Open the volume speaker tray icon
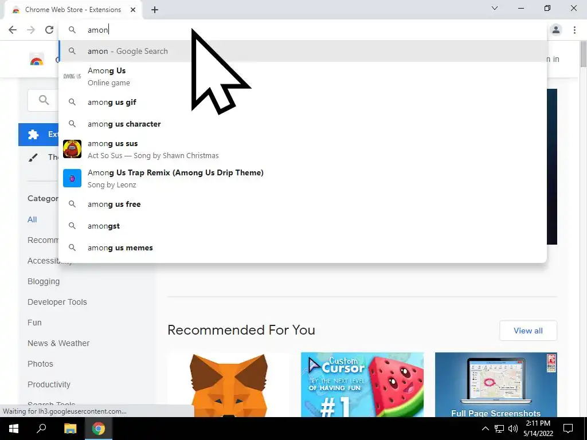This screenshot has height=440, width=587. coord(513,429)
